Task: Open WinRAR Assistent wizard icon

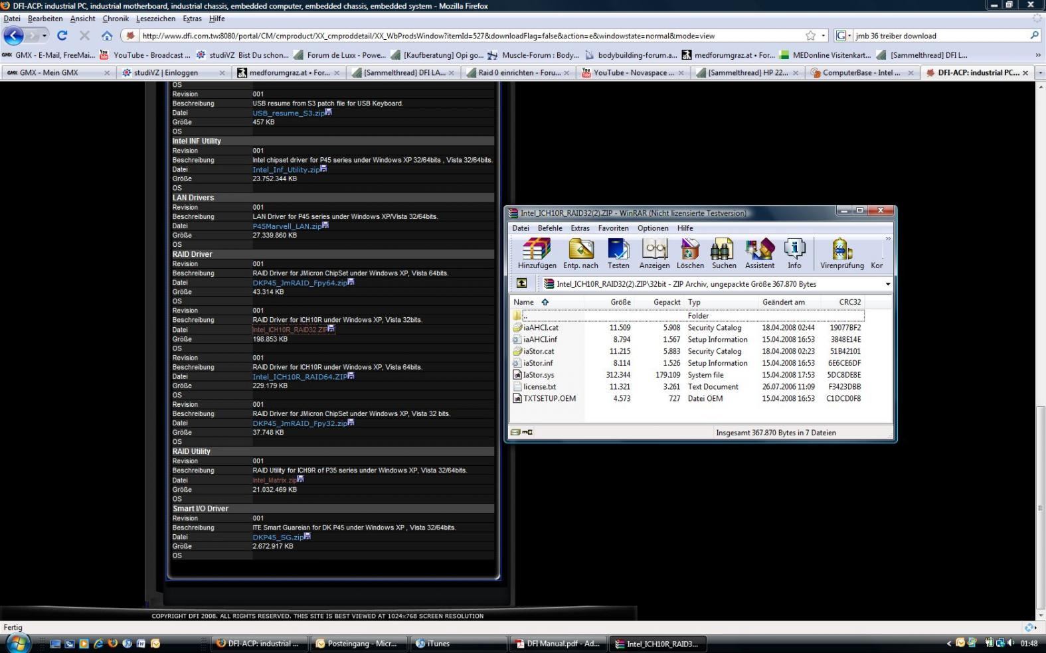Action: [x=759, y=254]
